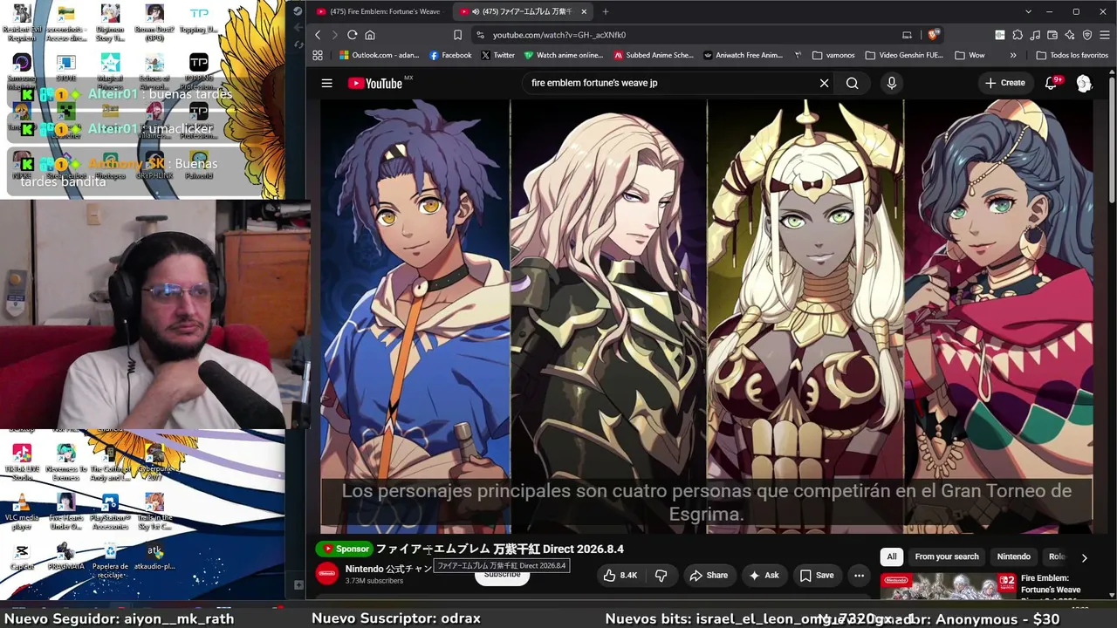Open the VLC media player desktop shortcut
The height and width of the screenshot is (628, 1117).
tap(22, 509)
